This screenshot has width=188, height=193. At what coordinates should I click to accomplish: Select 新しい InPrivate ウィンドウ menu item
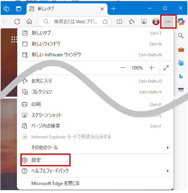95,55
